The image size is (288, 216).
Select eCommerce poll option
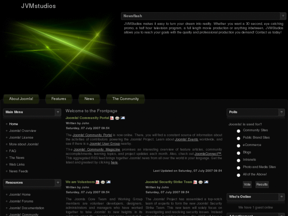pyautogui.click(x=238, y=145)
